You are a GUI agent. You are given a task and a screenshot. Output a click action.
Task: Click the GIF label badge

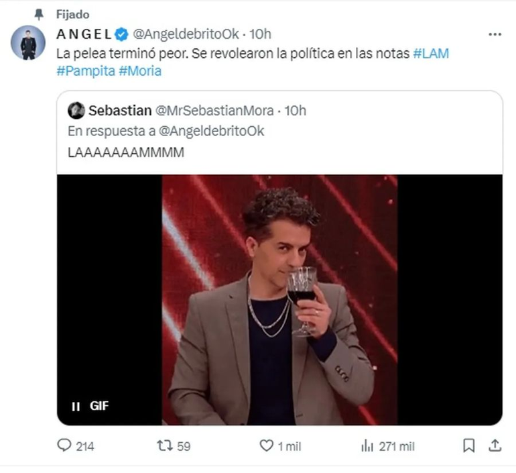[99, 406]
